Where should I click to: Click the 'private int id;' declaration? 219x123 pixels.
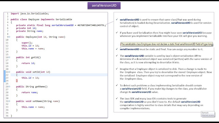(x=26, y=28)
